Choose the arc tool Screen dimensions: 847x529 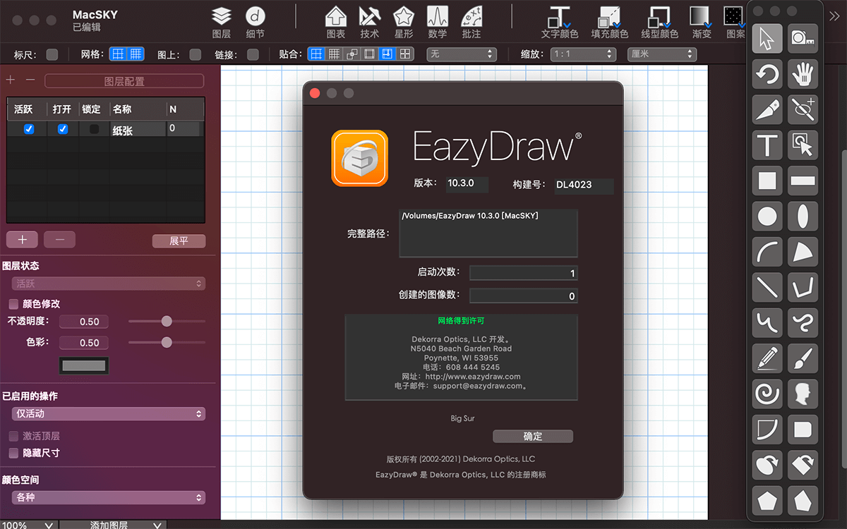[x=767, y=251]
